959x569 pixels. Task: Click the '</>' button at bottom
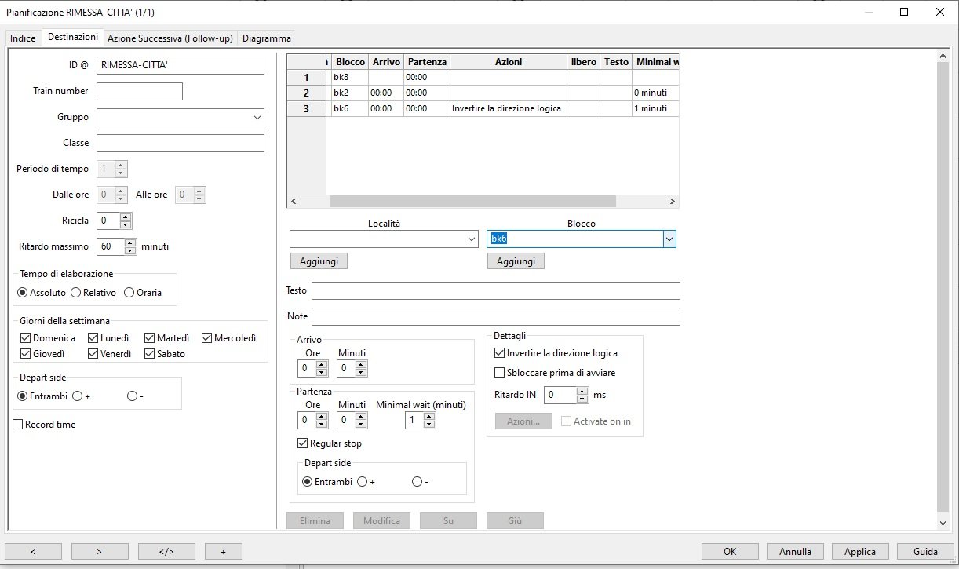(166, 551)
